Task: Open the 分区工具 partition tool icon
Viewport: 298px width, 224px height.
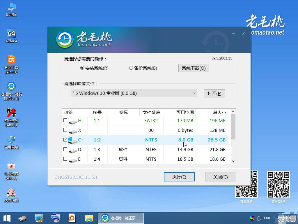Action: coord(11,60)
